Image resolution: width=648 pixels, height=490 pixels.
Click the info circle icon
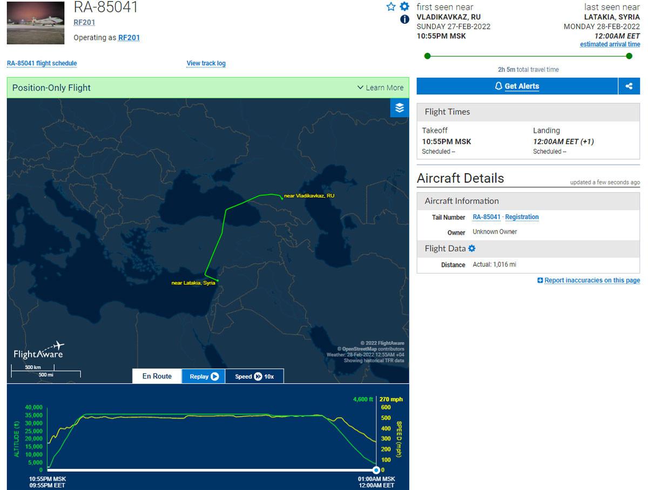404,19
